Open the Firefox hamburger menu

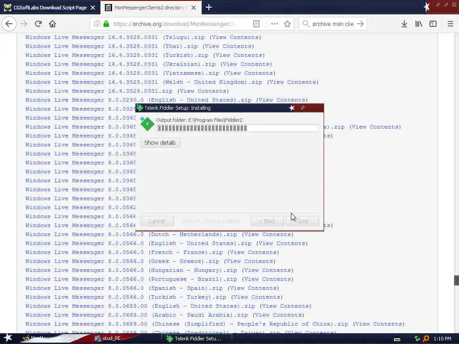pos(450,24)
